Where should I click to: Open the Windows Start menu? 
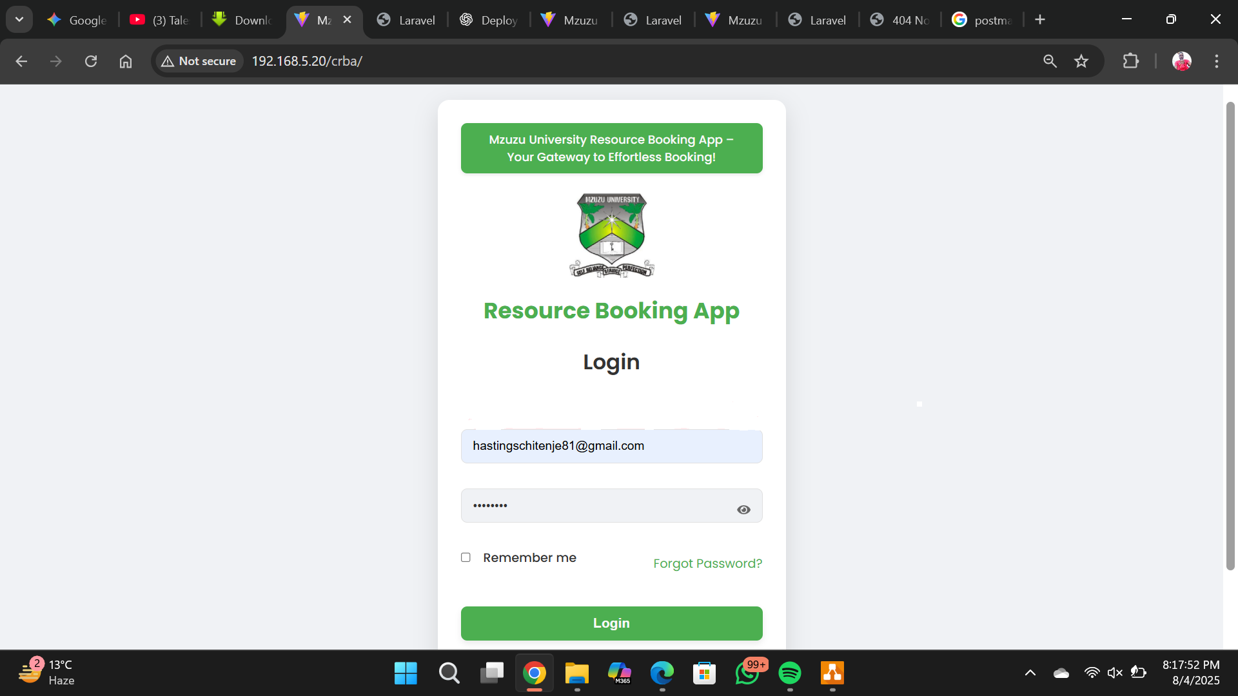406,673
